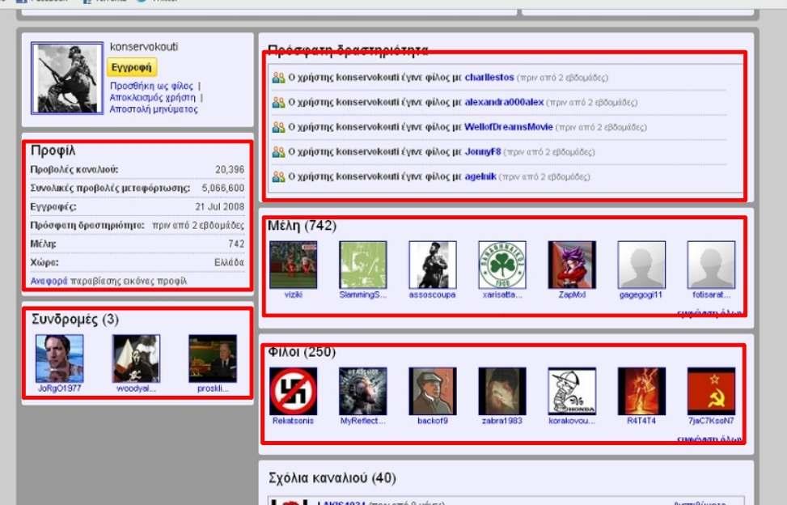787x505 pixels.
Task: Open the ZapMod member avatar
Action: coord(572,265)
